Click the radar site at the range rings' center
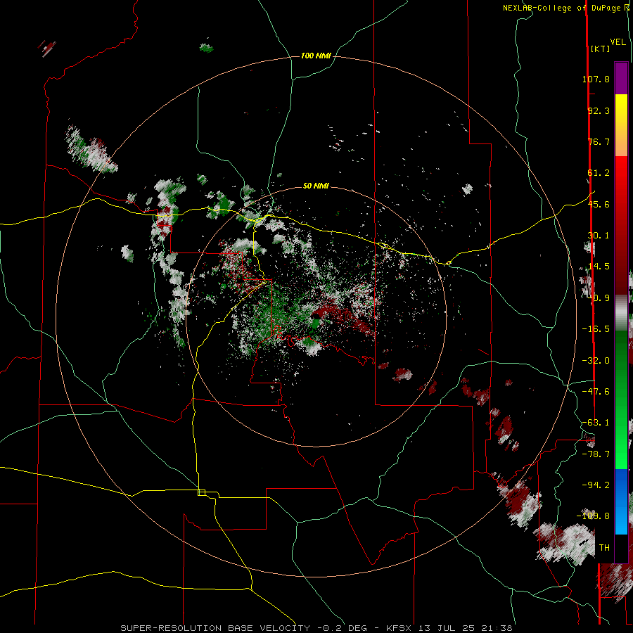 (316, 316)
